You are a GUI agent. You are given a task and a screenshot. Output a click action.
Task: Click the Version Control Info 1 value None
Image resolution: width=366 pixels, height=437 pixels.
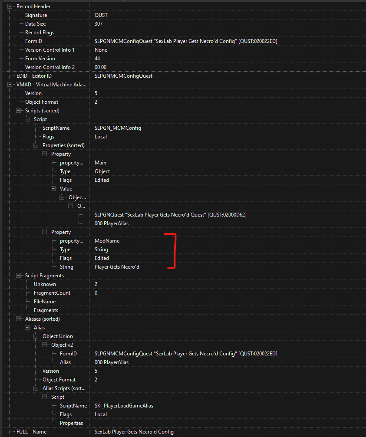101,49
